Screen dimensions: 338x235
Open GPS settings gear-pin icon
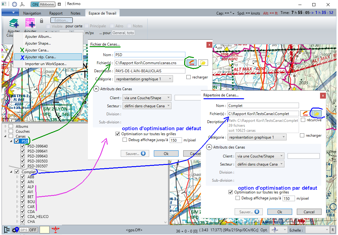pos(15,230)
